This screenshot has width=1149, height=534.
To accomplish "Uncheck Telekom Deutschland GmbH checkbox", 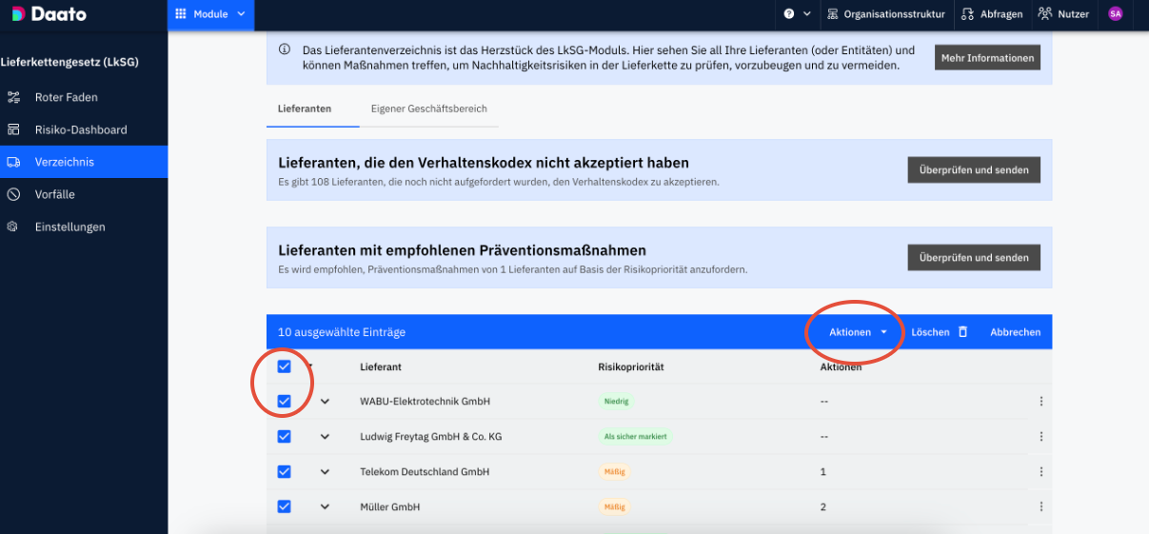I will click(x=284, y=471).
